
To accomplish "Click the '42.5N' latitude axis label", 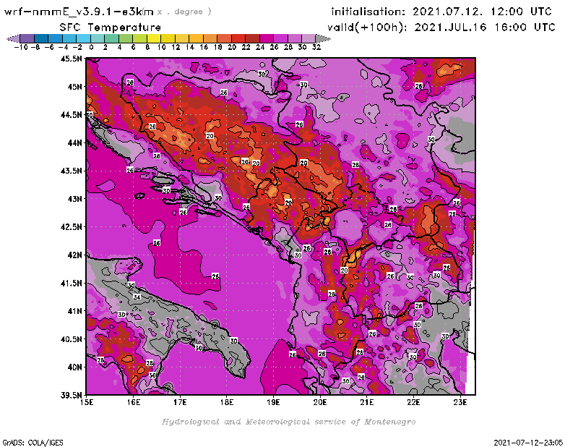I will pos(71,227).
